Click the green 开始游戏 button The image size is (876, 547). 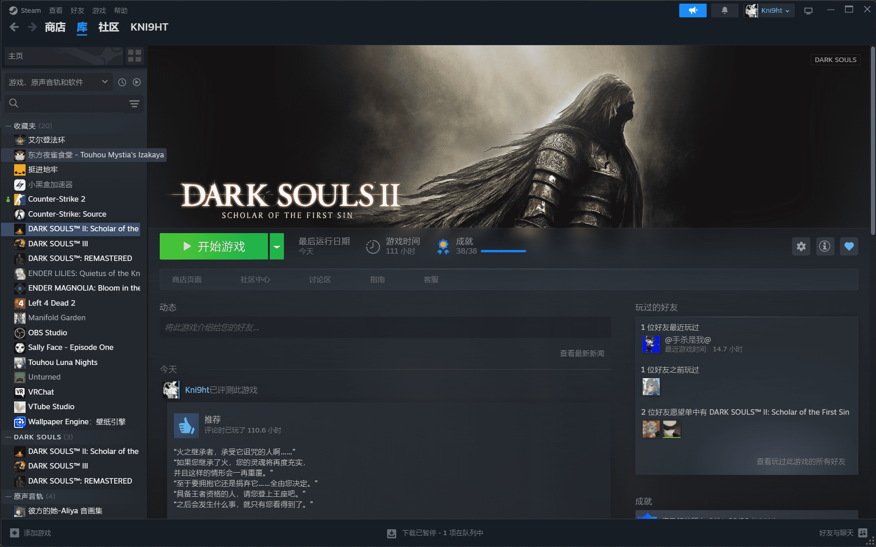click(x=214, y=246)
